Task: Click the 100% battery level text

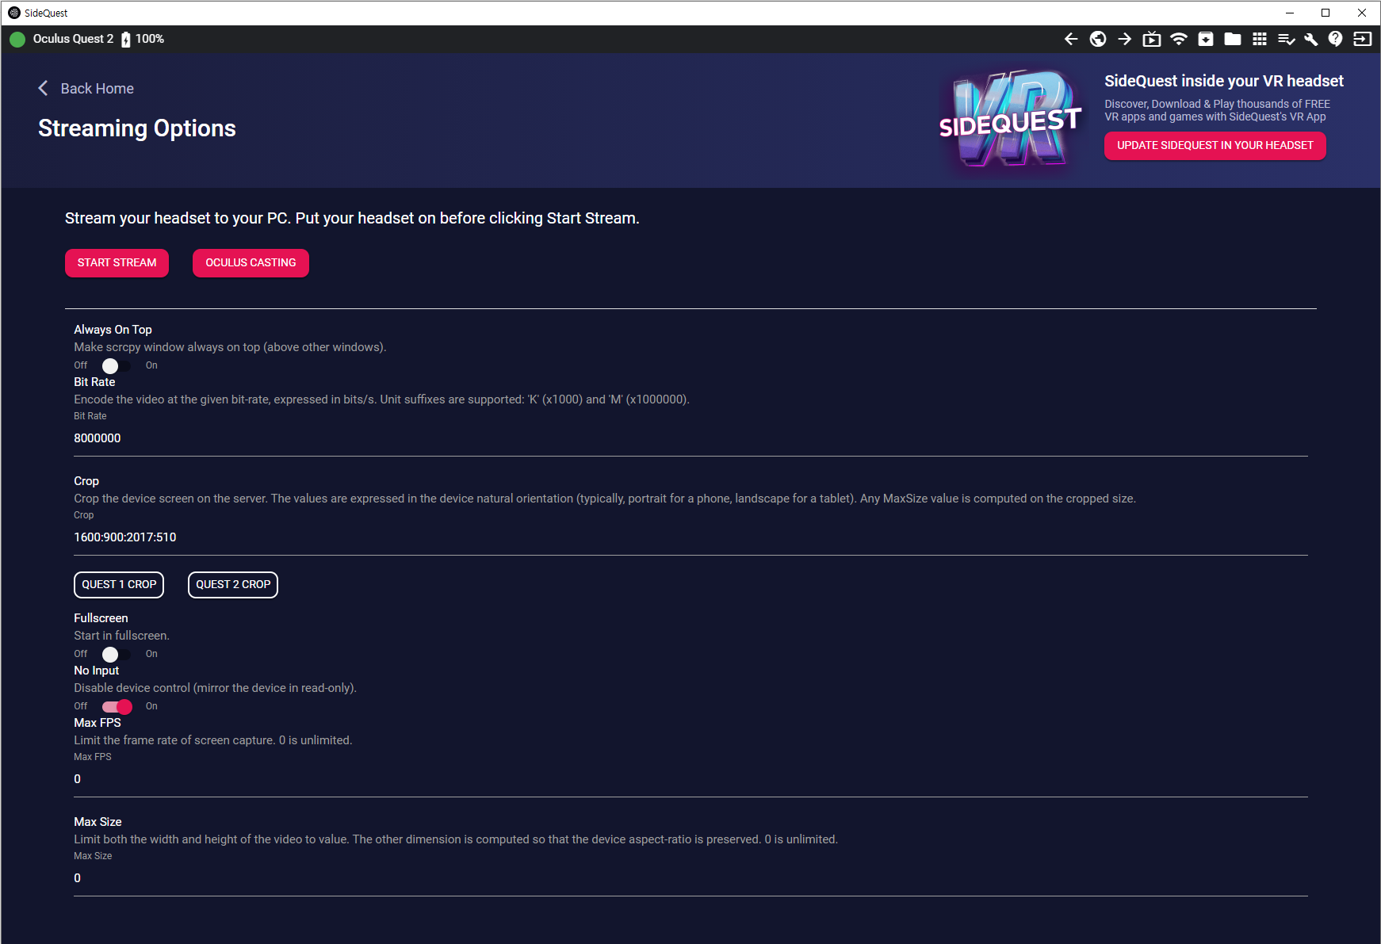Action: [150, 39]
